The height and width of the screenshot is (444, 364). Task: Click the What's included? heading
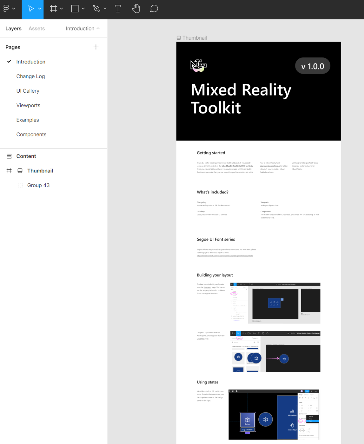coord(212,192)
